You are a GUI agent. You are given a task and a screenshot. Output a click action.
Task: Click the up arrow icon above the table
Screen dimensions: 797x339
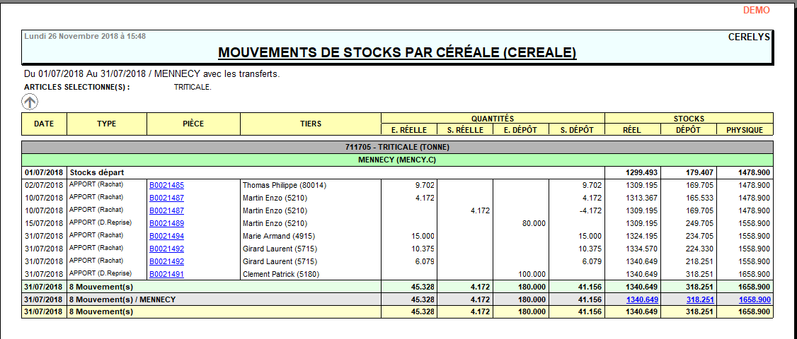(30, 102)
